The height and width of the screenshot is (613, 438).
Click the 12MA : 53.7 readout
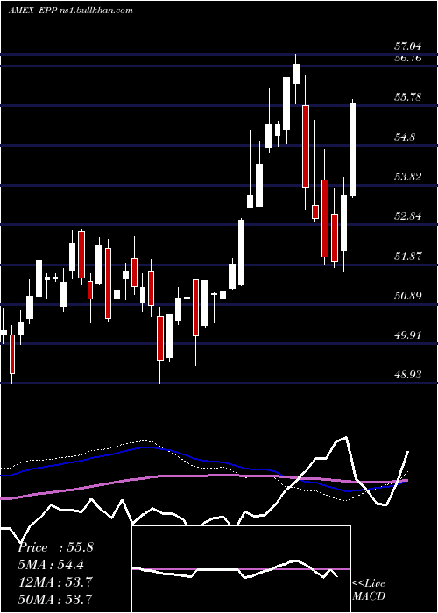[55, 582]
